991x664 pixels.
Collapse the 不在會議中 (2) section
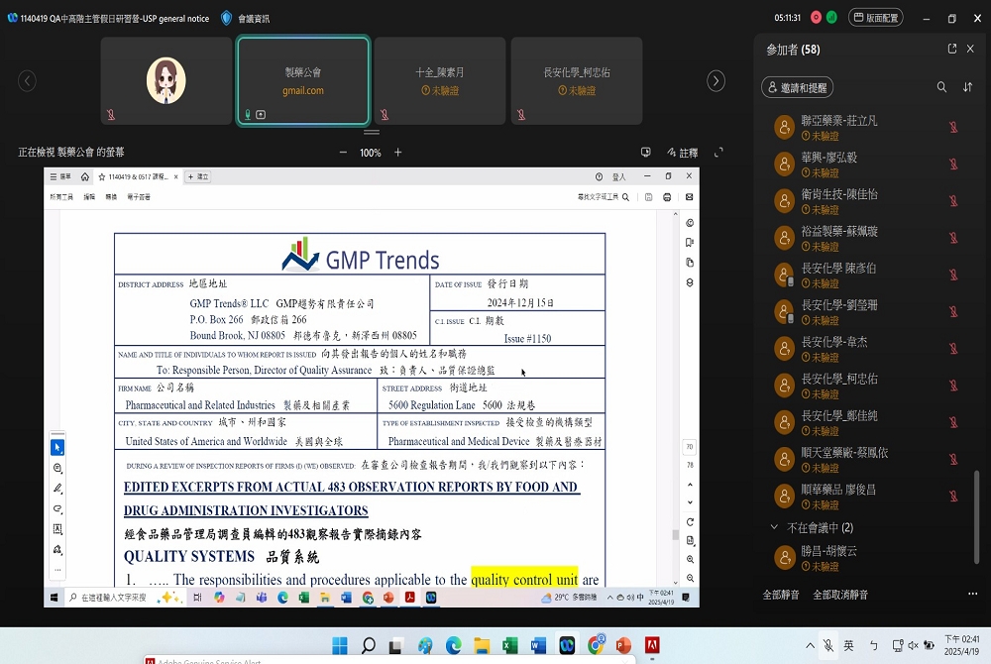tap(774, 527)
